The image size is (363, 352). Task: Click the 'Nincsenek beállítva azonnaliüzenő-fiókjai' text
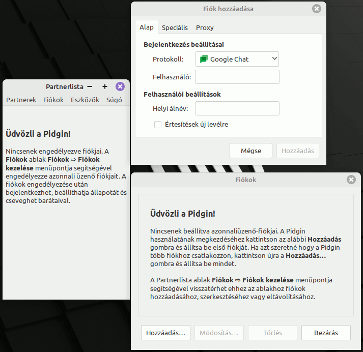click(214, 231)
